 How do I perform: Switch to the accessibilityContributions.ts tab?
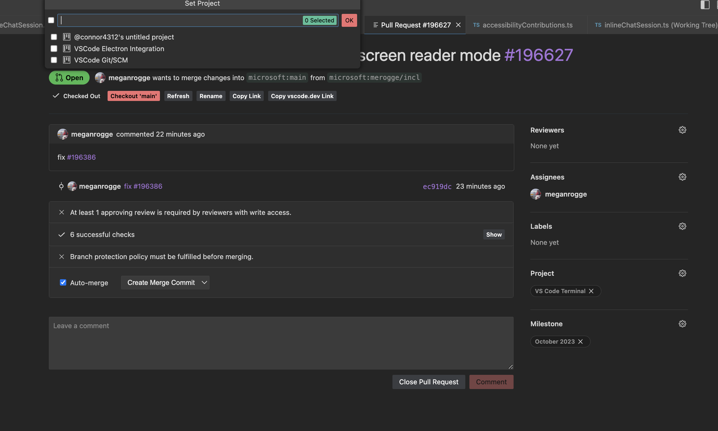[527, 25]
